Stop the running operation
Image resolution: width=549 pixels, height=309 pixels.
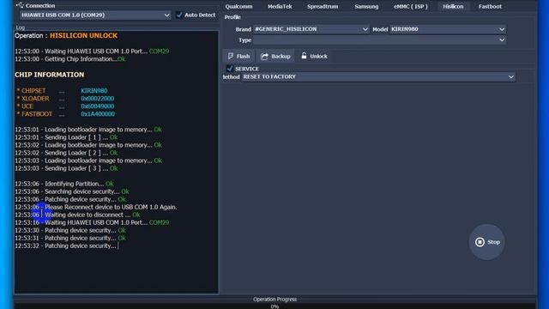tap(487, 242)
